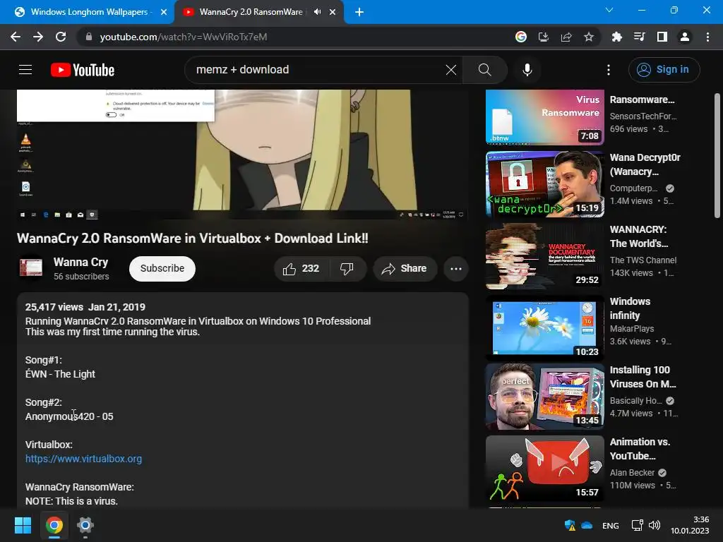Open the MakarPlays channel name

pos(632,329)
